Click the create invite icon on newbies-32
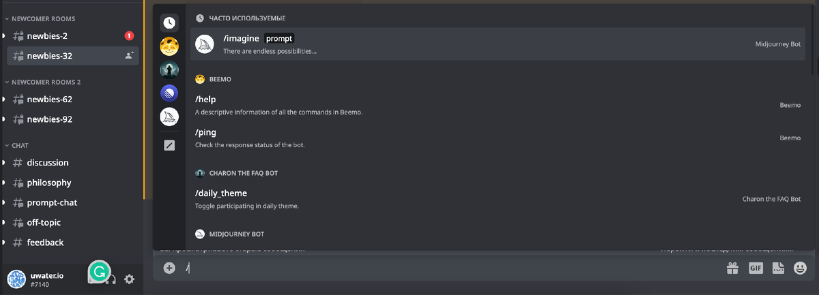The image size is (819, 295). point(129,56)
